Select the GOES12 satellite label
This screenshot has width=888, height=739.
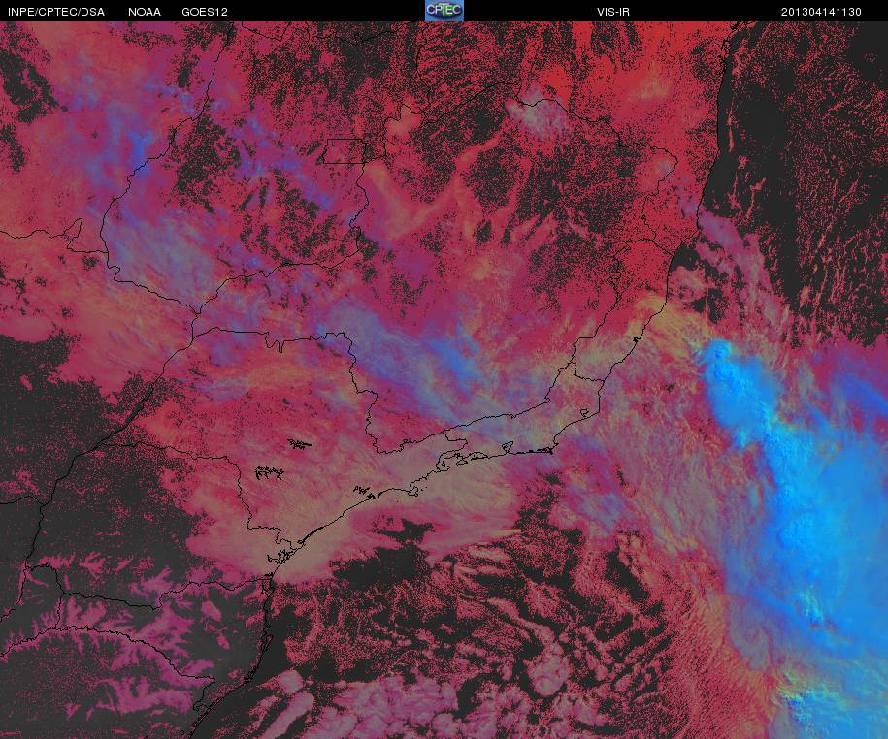(205, 12)
